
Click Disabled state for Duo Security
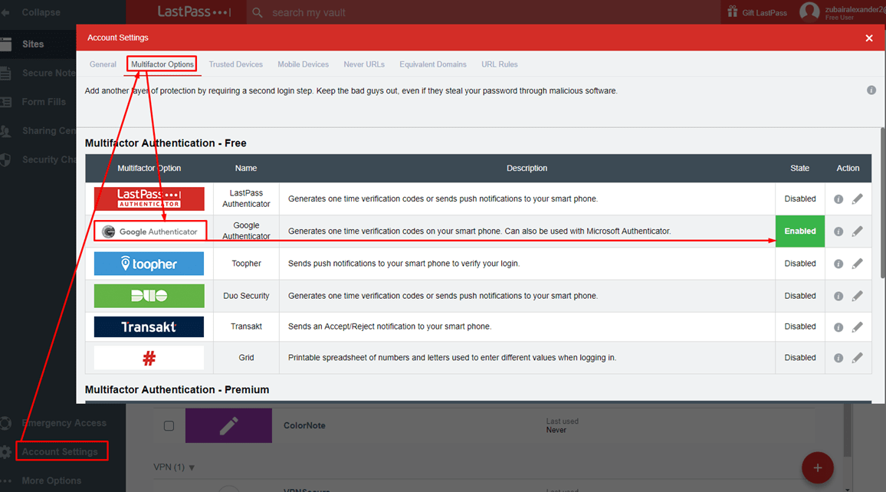(x=799, y=295)
